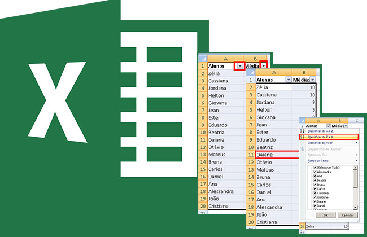Uncheck Alessandra in the filter list

point(315,172)
